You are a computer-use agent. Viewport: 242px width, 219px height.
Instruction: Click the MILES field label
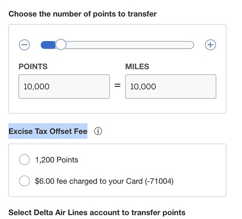point(137,67)
